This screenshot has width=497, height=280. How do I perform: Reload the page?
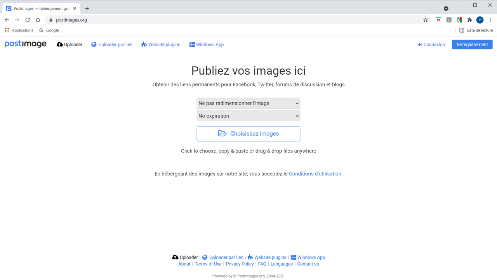click(x=28, y=20)
